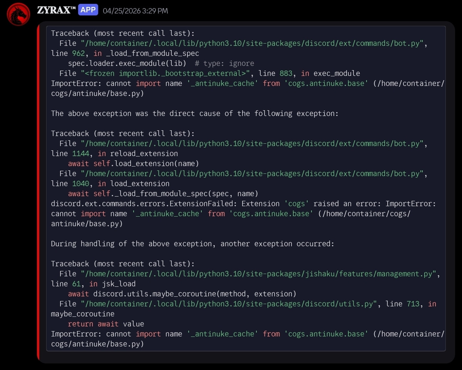Click the APP badge beside ZYRAX

coord(88,10)
